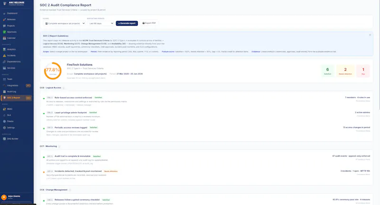380x205 pixels.
Task: Open the Services icon in the sidebar
Action: pyautogui.click(x=4, y=68)
